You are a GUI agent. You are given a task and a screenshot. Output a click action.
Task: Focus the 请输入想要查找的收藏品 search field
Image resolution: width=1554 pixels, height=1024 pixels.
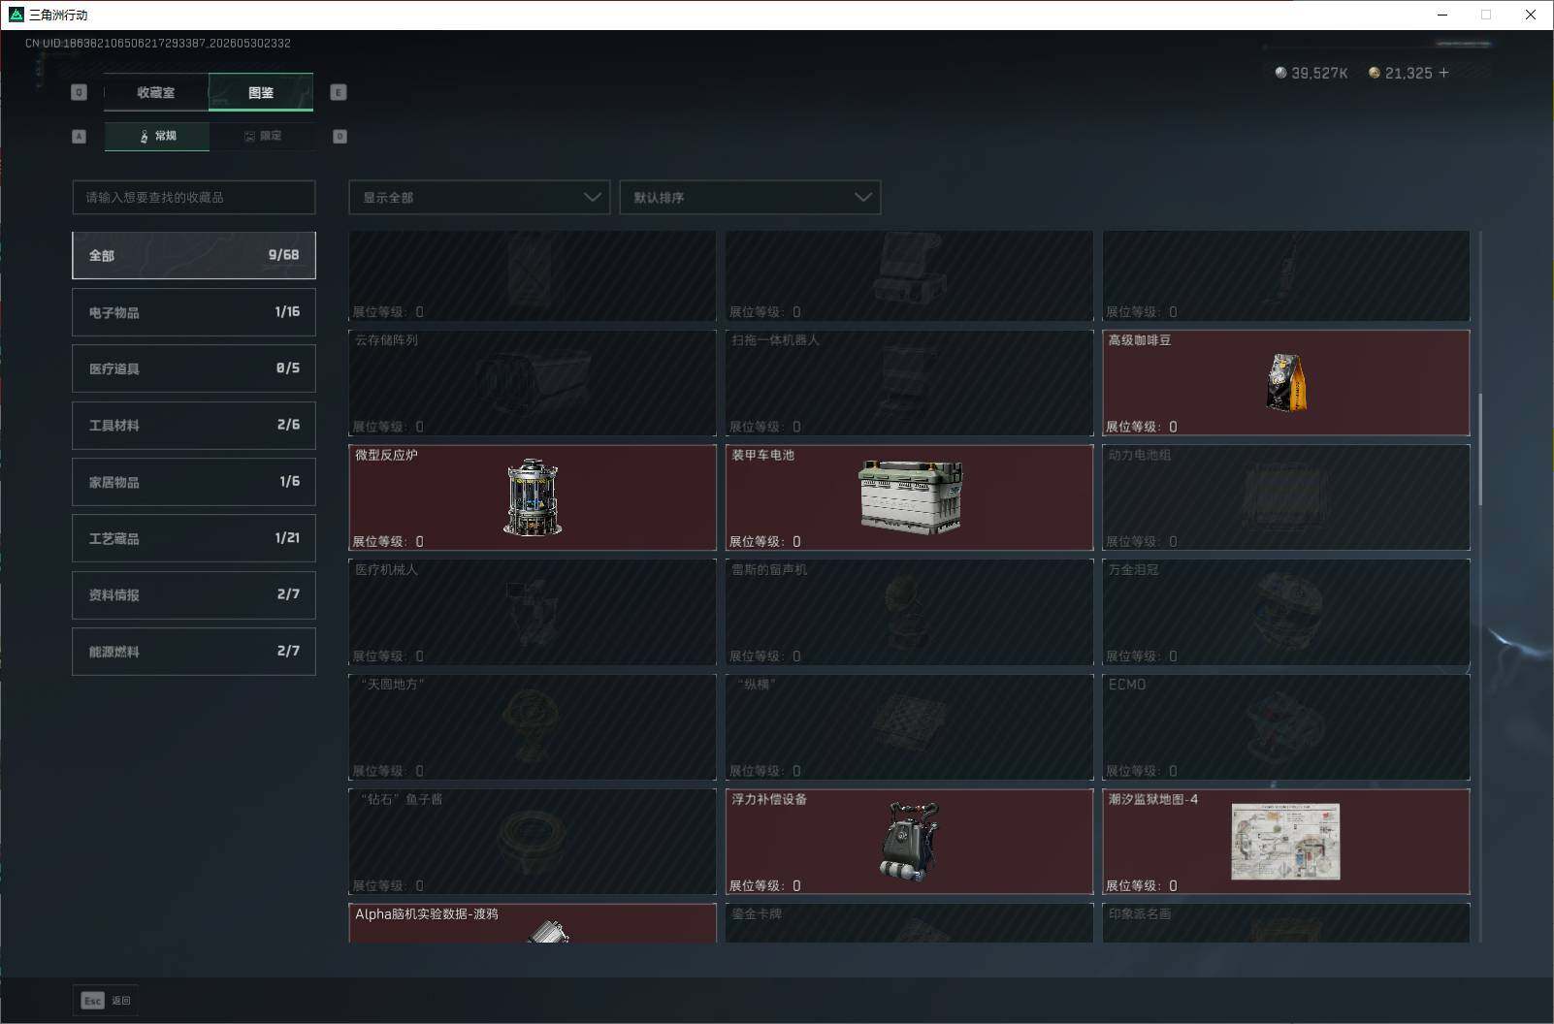pos(194,197)
